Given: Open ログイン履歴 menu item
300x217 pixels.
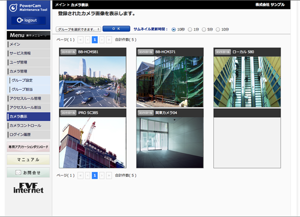Looking at the screenshot, I should click(28, 134).
